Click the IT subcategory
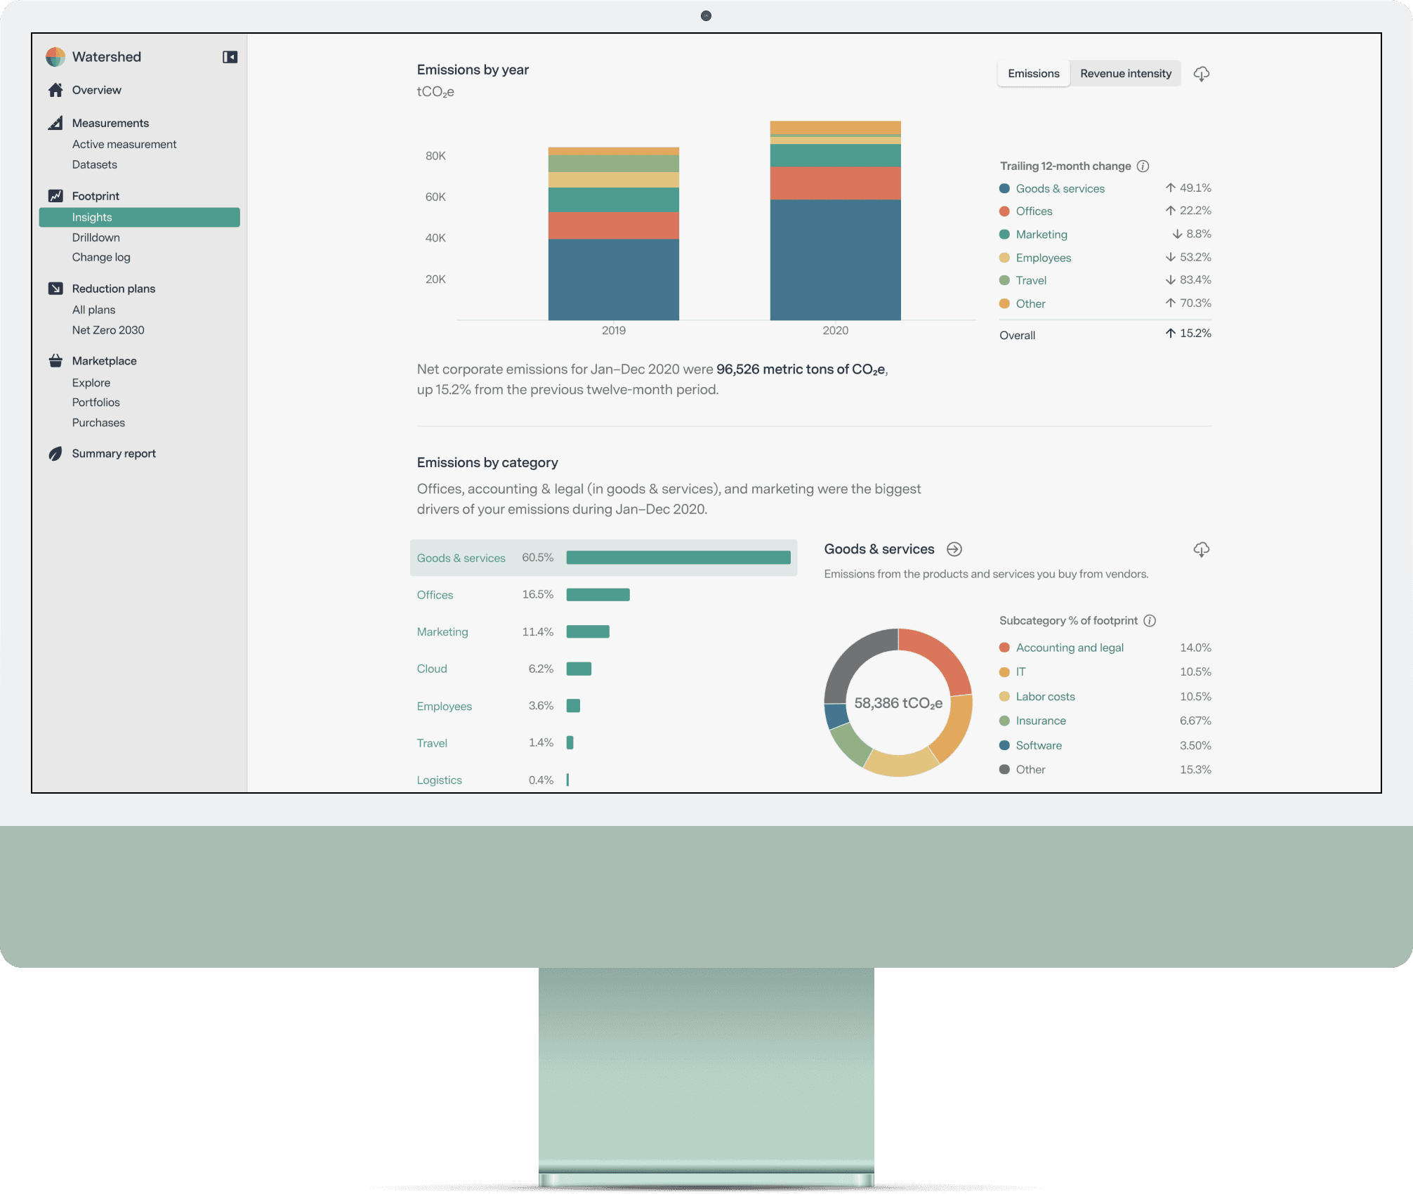This screenshot has width=1413, height=1194. click(x=1020, y=672)
